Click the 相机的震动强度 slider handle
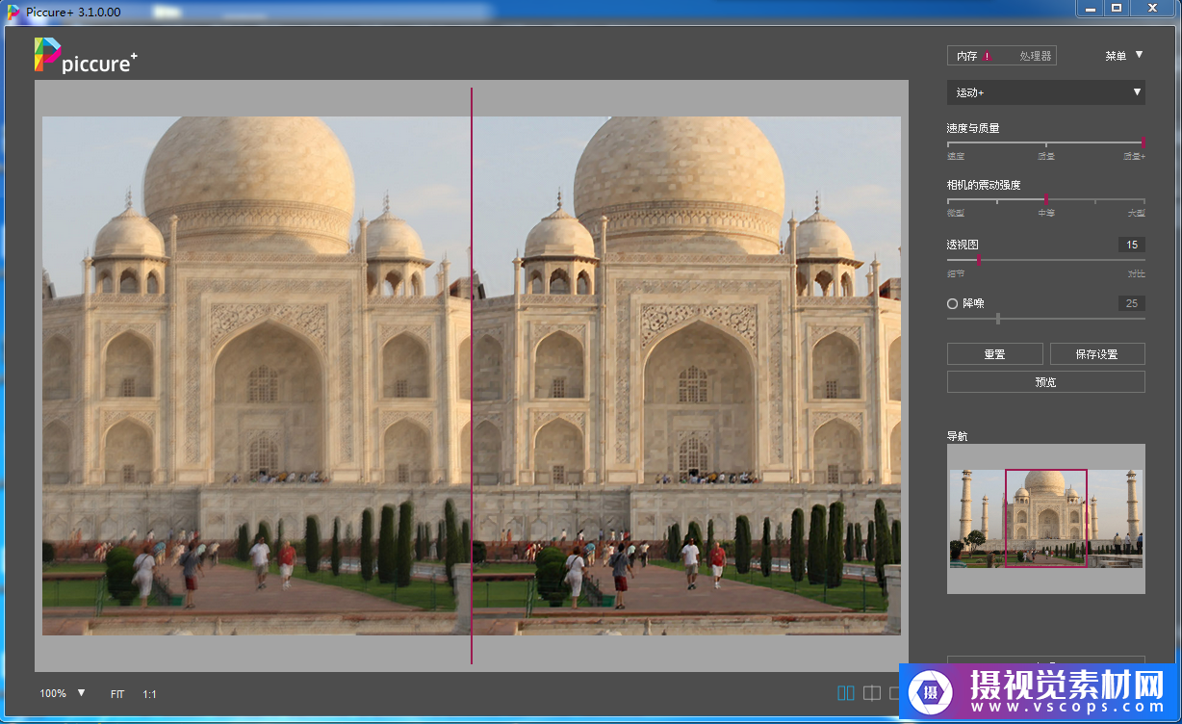1182x724 pixels. (1046, 200)
